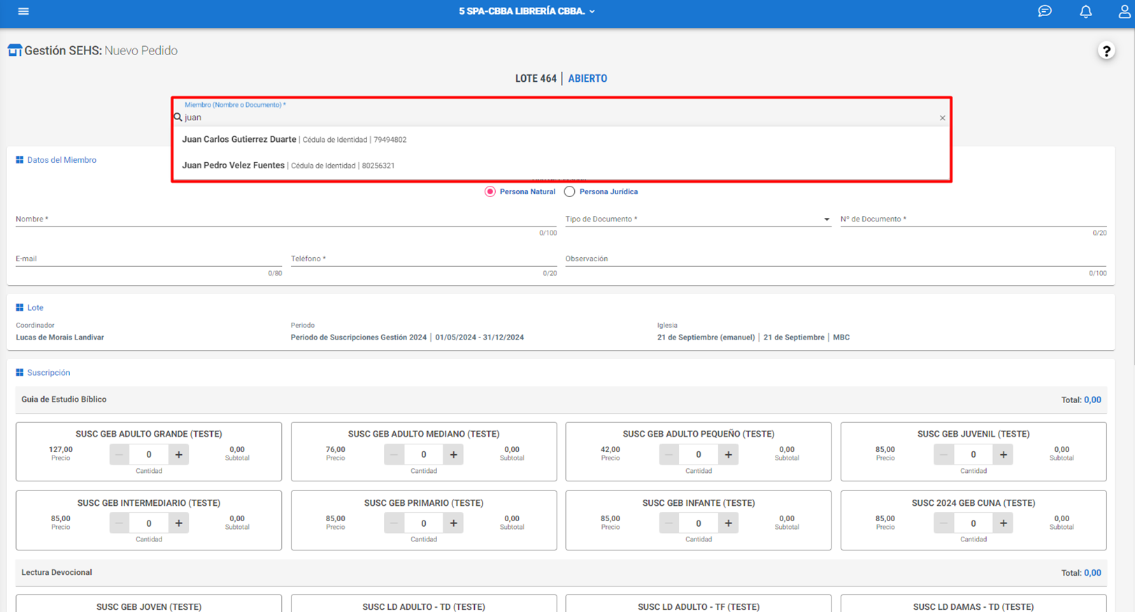Click the SUSC LD DAMAS - TD (TESTE) title
The width and height of the screenshot is (1135, 612).
point(973,607)
